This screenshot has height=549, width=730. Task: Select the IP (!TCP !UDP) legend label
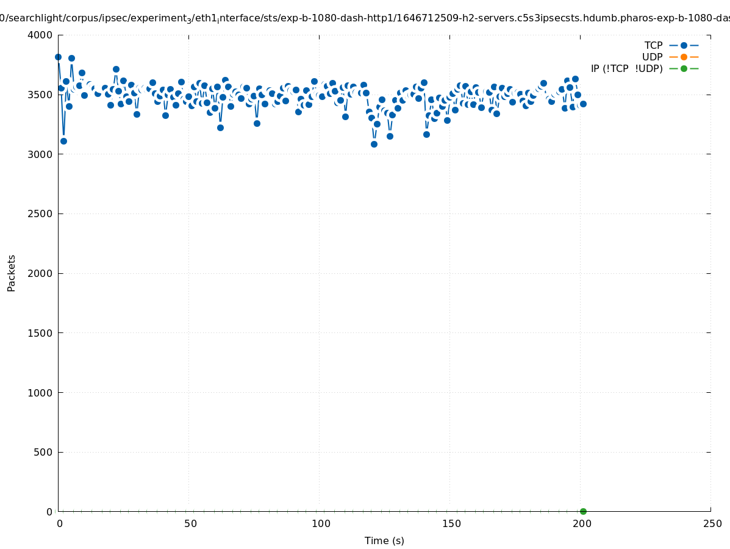click(626, 68)
